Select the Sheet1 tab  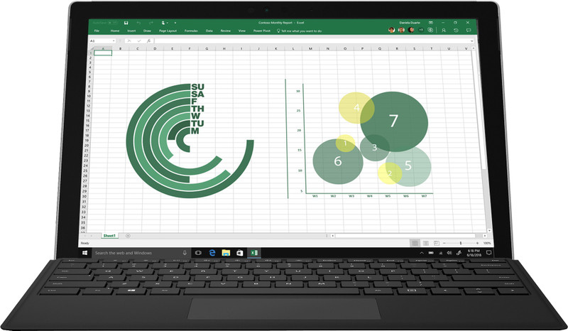pos(109,235)
